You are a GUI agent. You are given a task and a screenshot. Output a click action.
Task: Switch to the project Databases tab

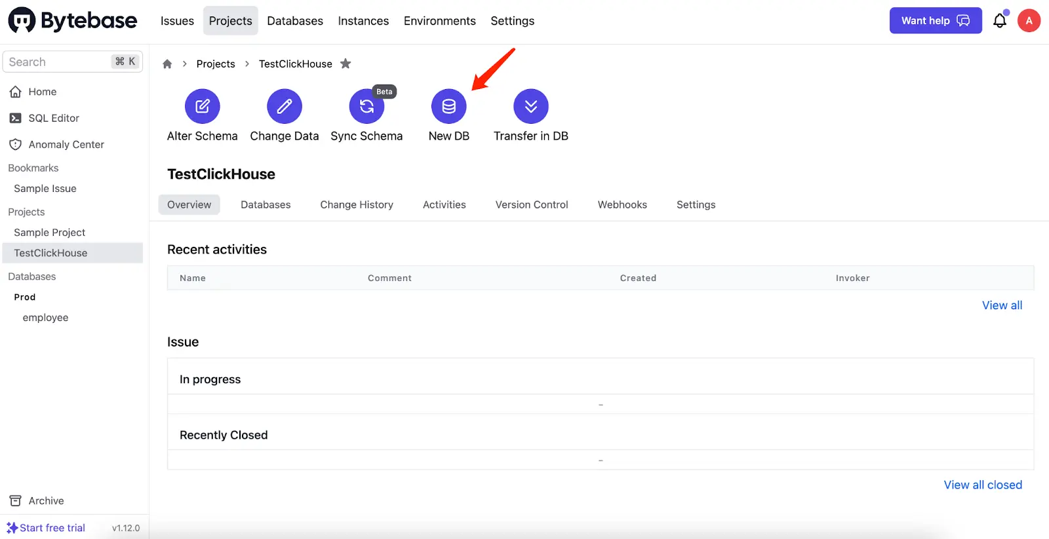[266, 205]
